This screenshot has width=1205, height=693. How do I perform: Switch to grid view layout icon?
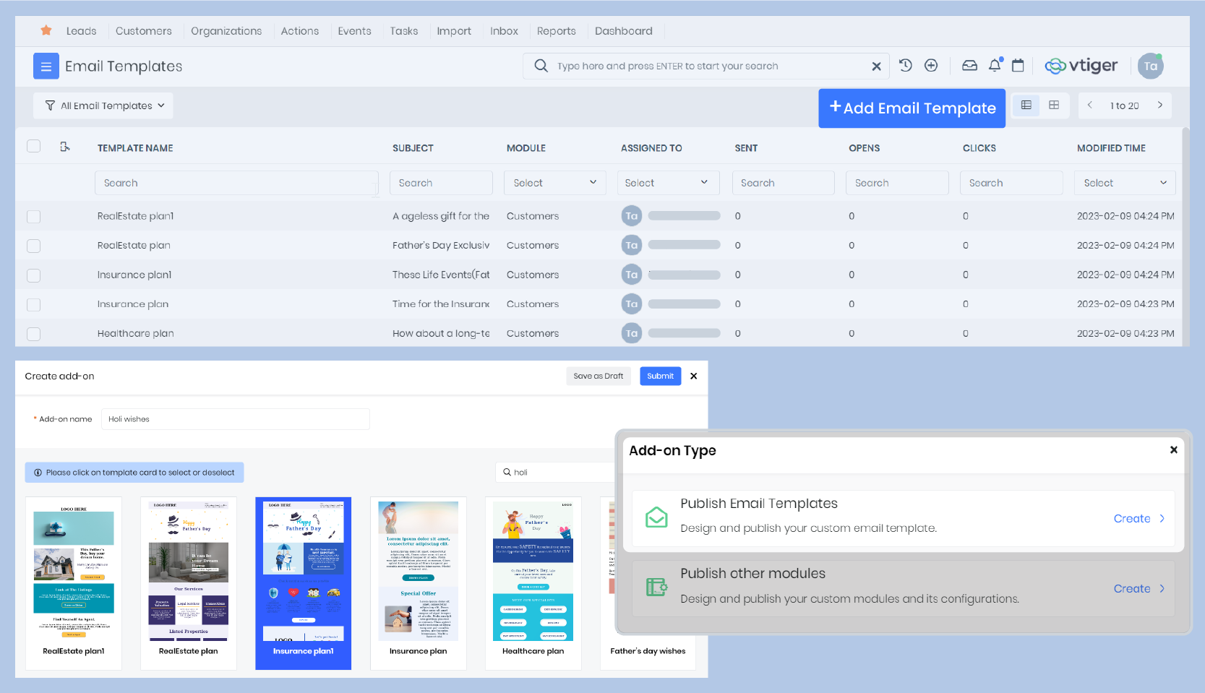(x=1054, y=106)
